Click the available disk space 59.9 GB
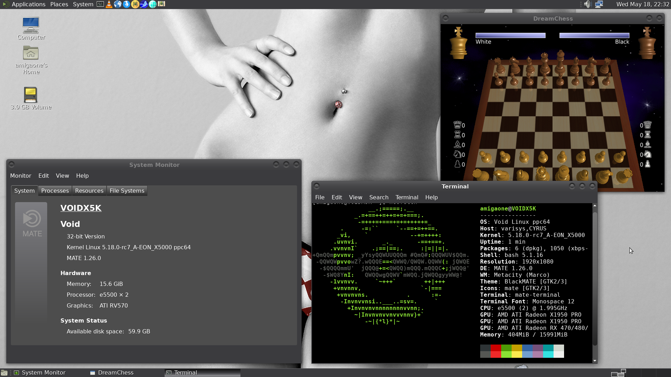Viewport: 671px width, 377px height. (139, 331)
